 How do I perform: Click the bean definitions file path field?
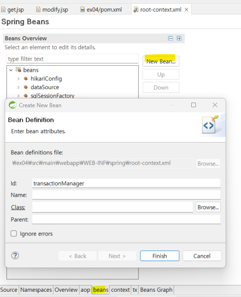[x=102, y=163]
